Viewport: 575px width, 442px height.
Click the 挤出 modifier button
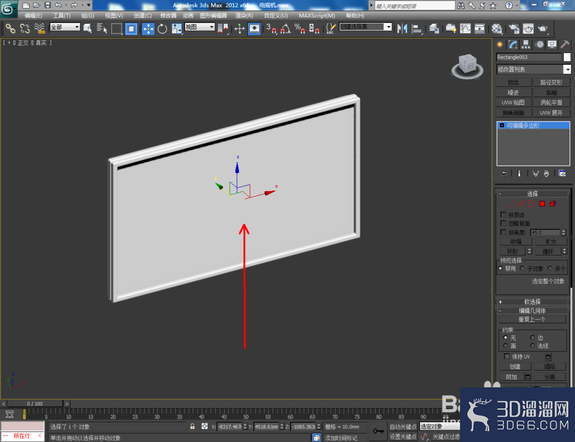[x=513, y=82]
